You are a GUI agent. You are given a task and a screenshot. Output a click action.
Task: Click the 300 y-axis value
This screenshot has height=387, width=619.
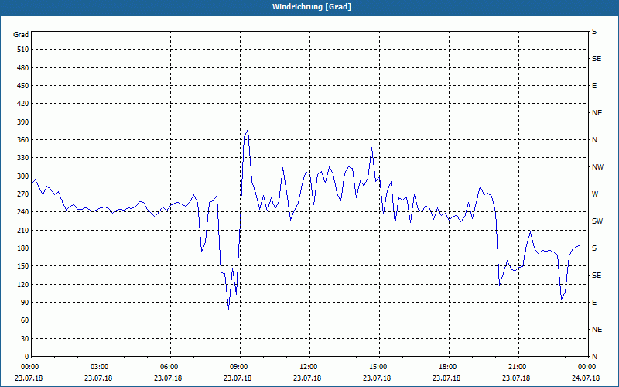pyautogui.click(x=23, y=176)
